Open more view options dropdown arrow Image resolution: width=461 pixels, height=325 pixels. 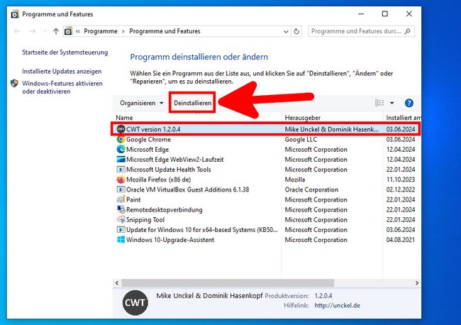point(392,103)
